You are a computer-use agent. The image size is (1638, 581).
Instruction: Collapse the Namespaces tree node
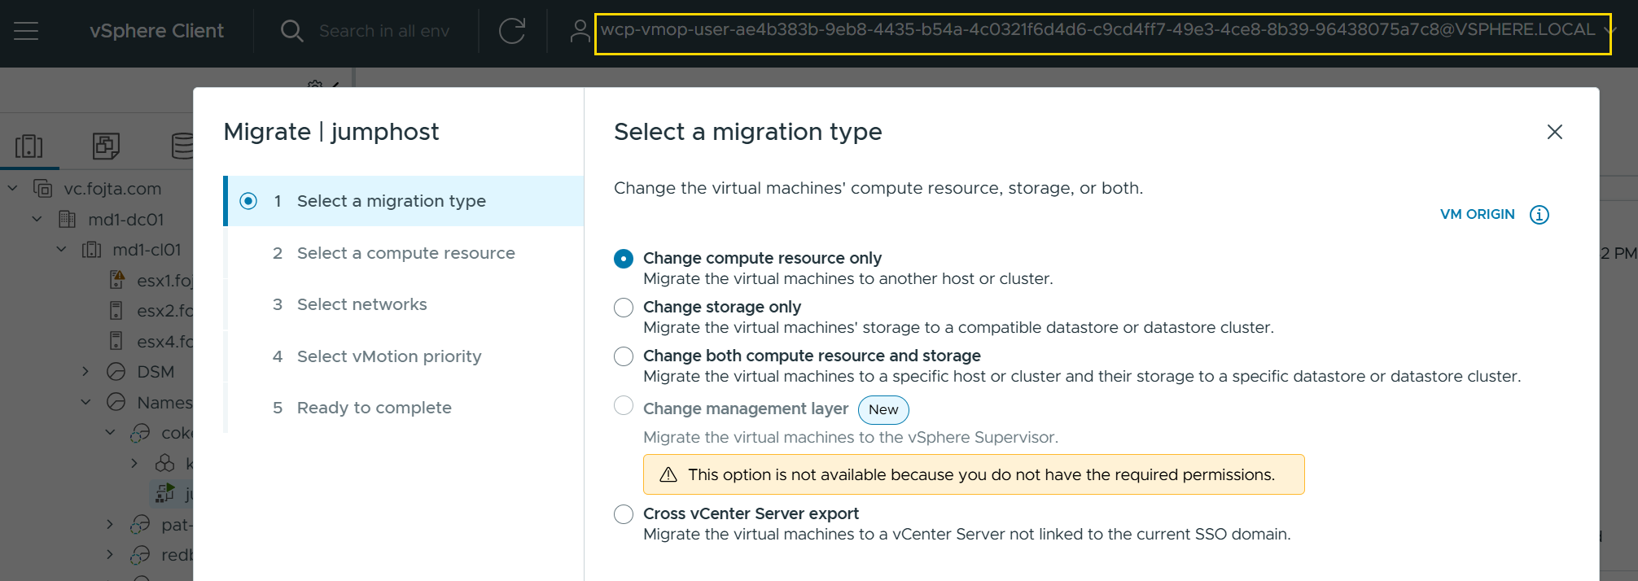click(x=85, y=402)
